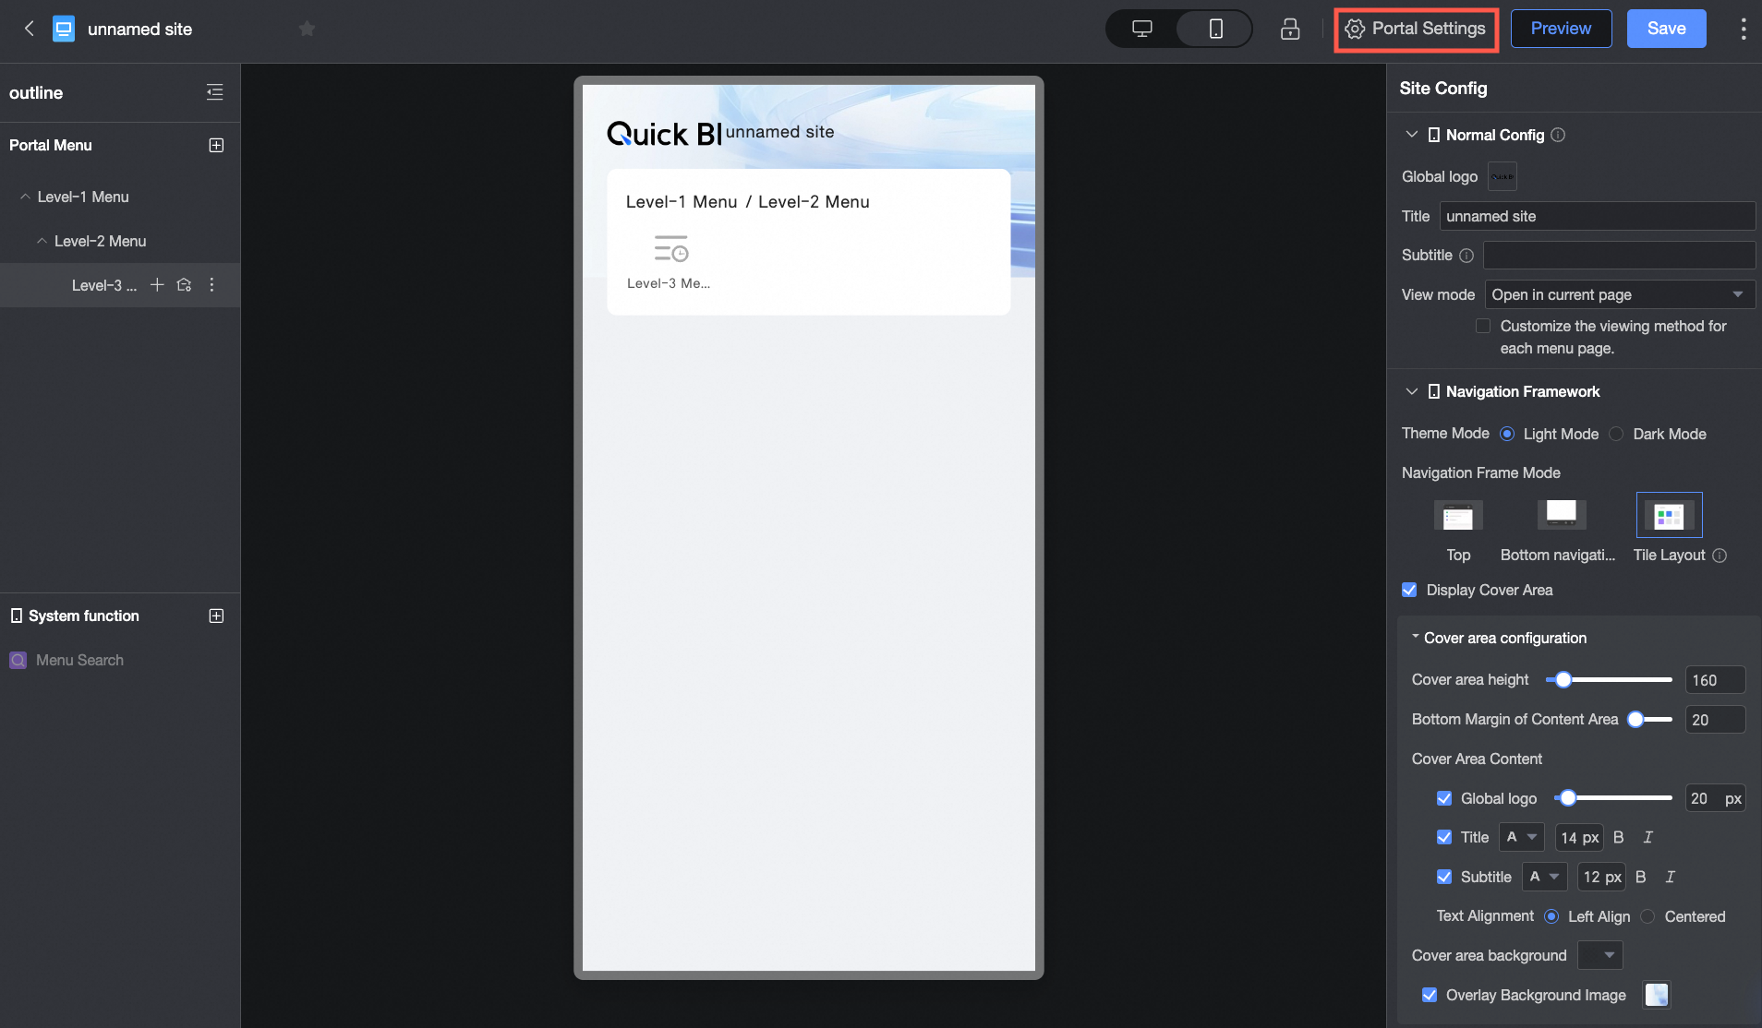Collapse the Normal Config section

[x=1411, y=135]
